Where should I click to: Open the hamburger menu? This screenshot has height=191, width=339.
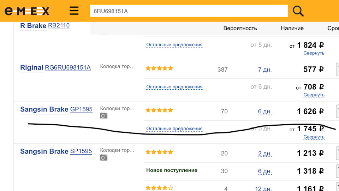(x=74, y=11)
